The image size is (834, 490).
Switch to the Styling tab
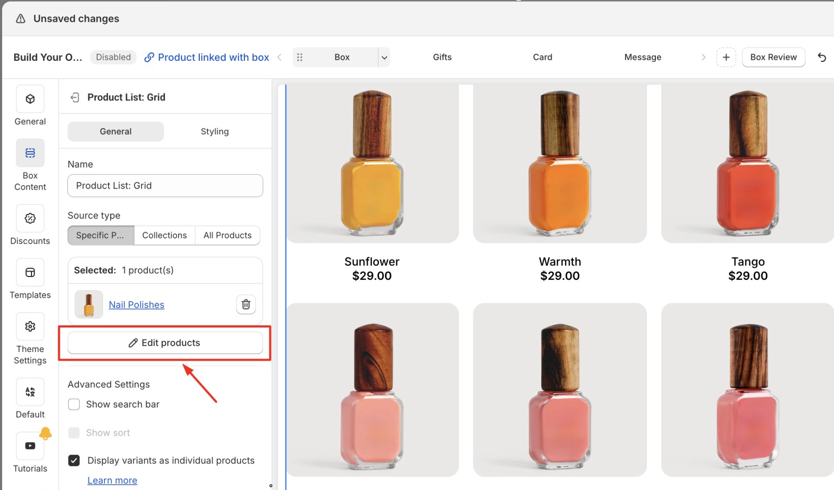click(214, 131)
